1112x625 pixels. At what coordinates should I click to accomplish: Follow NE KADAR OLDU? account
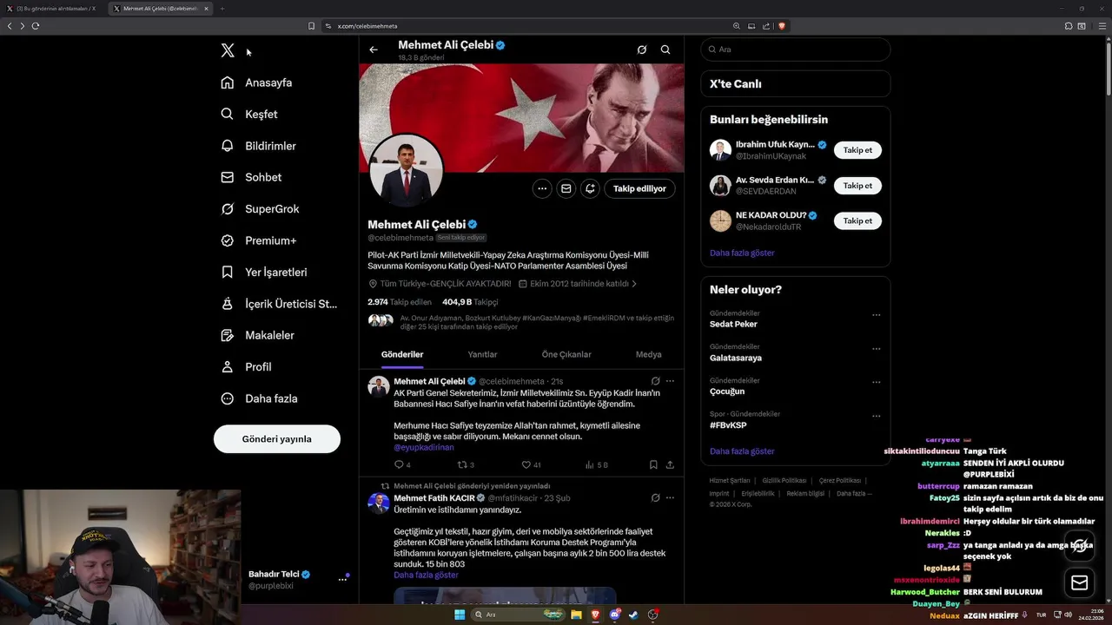tap(857, 221)
